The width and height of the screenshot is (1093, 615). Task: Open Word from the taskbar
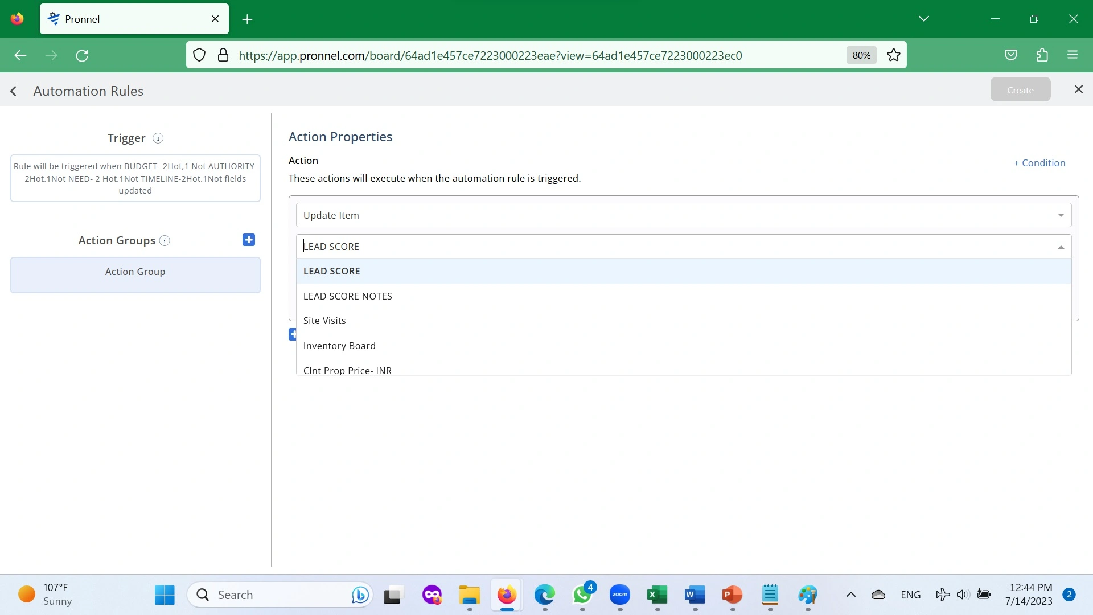695,595
